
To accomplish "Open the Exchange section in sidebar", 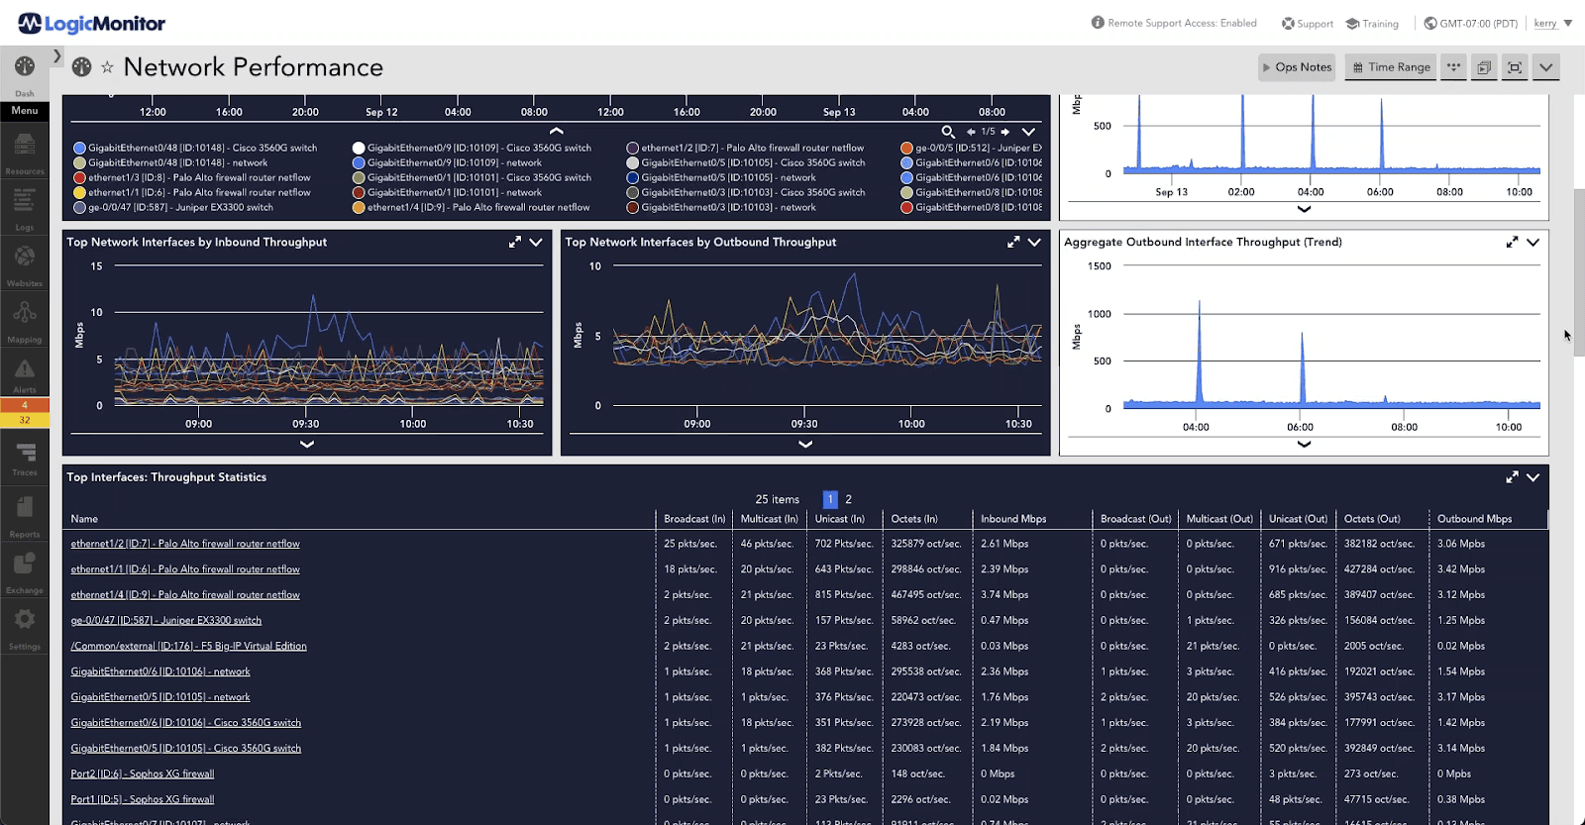I will tap(25, 572).
